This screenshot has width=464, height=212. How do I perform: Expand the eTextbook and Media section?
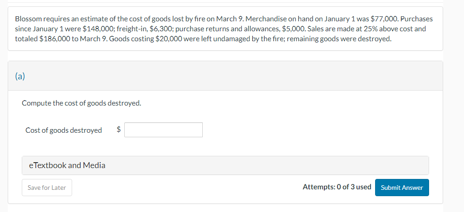67,165
